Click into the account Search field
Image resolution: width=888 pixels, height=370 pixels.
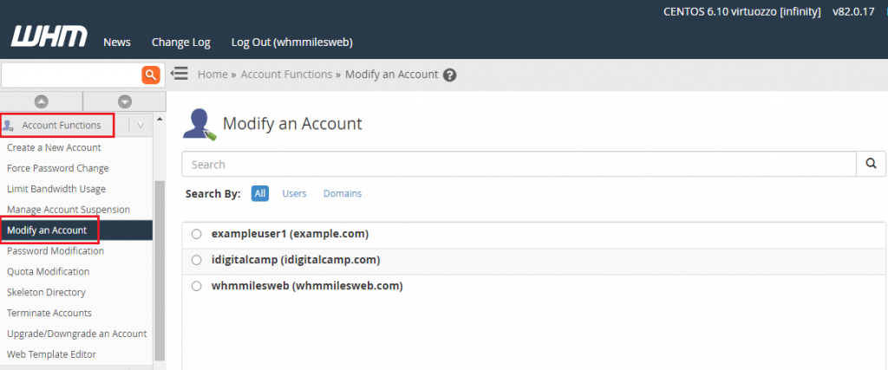click(x=519, y=164)
